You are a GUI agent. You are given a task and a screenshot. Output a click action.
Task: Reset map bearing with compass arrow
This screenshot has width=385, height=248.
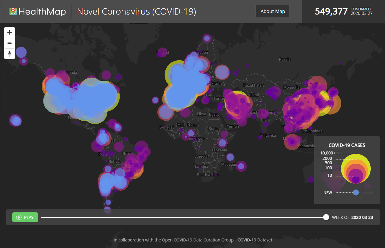[10, 54]
